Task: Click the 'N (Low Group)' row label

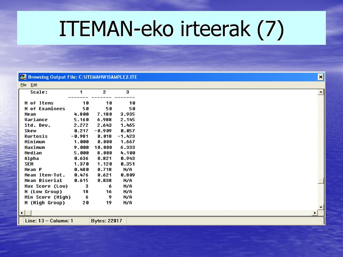Action: (x=43, y=192)
